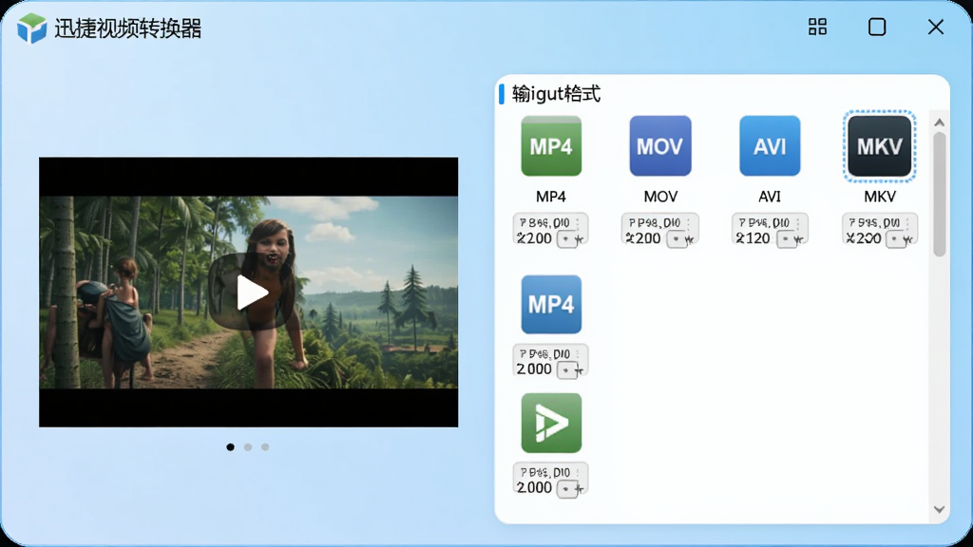The width and height of the screenshot is (973, 547).
Task: Pick the AVI output format icon
Action: point(770,145)
